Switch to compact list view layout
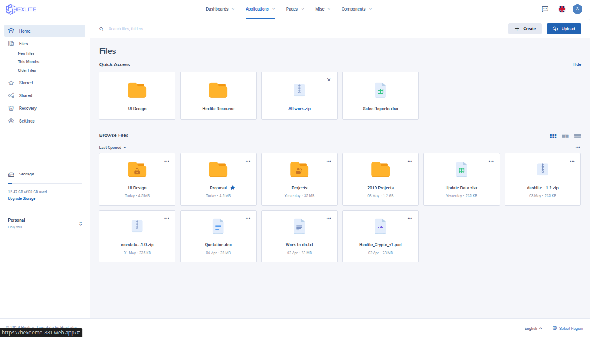Image resolution: width=590 pixels, height=337 pixels. pyautogui.click(x=577, y=136)
